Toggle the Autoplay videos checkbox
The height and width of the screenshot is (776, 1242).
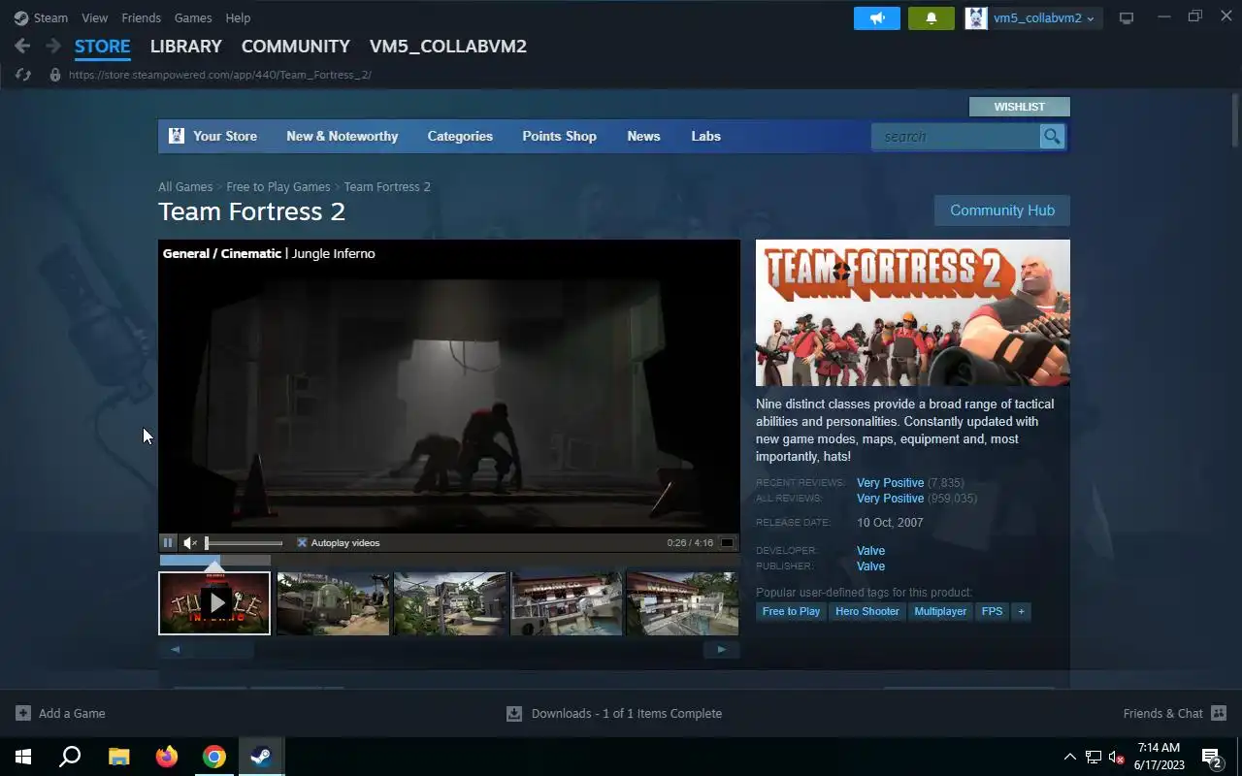click(x=302, y=543)
